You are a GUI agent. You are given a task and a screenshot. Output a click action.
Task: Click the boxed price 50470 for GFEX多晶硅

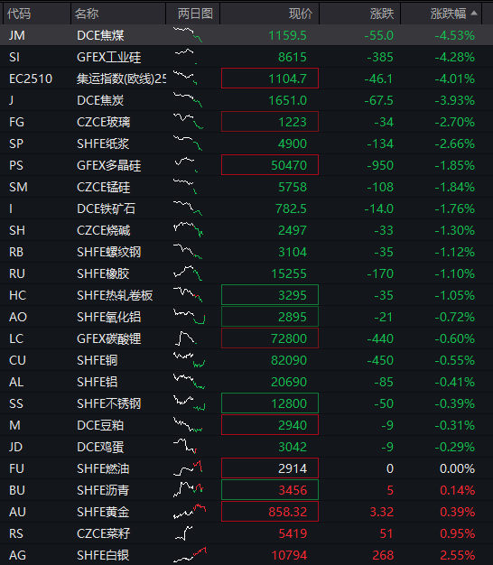coord(270,165)
